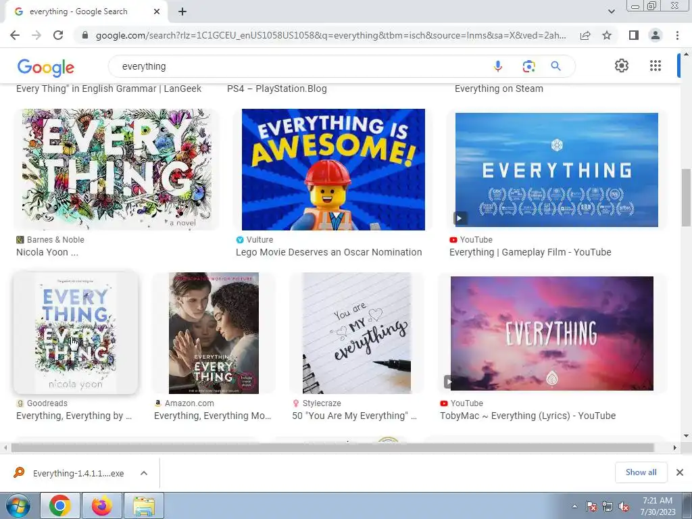The height and width of the screenshot is (519, 692).
Task: Click the scroll down arrow of page
Action: 686,436
